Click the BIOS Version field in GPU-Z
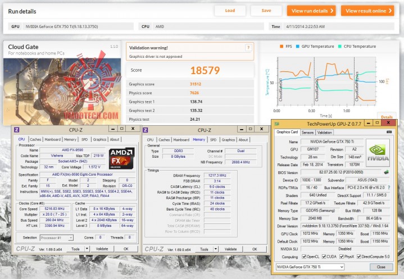The width and height of the screenshot is (404, 279). (x=341, y=172)
